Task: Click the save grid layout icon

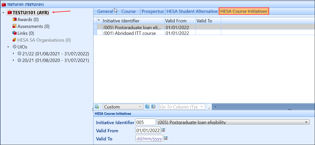Action: tap(147, 107)
